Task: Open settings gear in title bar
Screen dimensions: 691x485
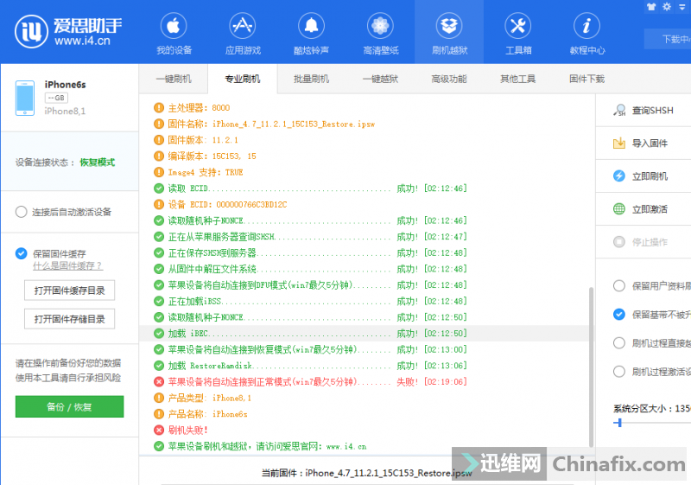Action: click(x=667, y=7)
